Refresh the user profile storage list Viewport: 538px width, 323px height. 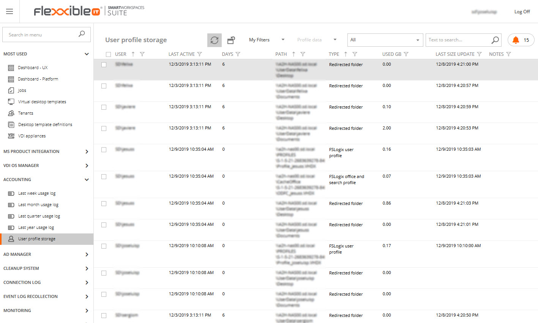click(214, 40)
